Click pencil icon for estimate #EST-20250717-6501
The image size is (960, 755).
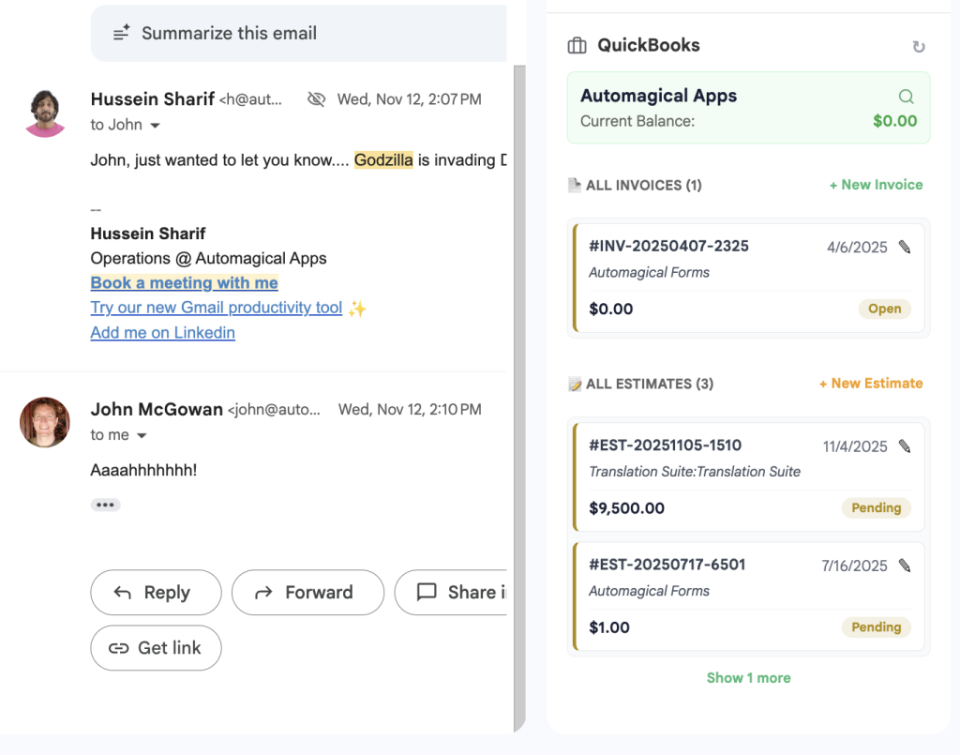904,566
